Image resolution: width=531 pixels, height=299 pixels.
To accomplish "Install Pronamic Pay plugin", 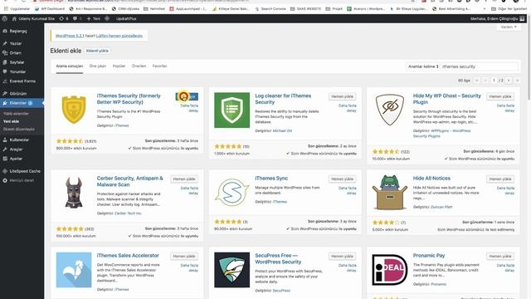I will click(500, 257).
